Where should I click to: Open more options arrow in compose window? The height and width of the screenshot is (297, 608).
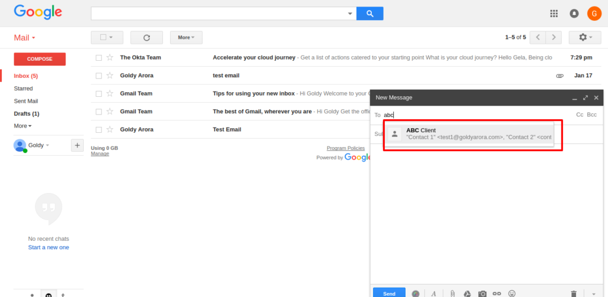click(594, 294)
